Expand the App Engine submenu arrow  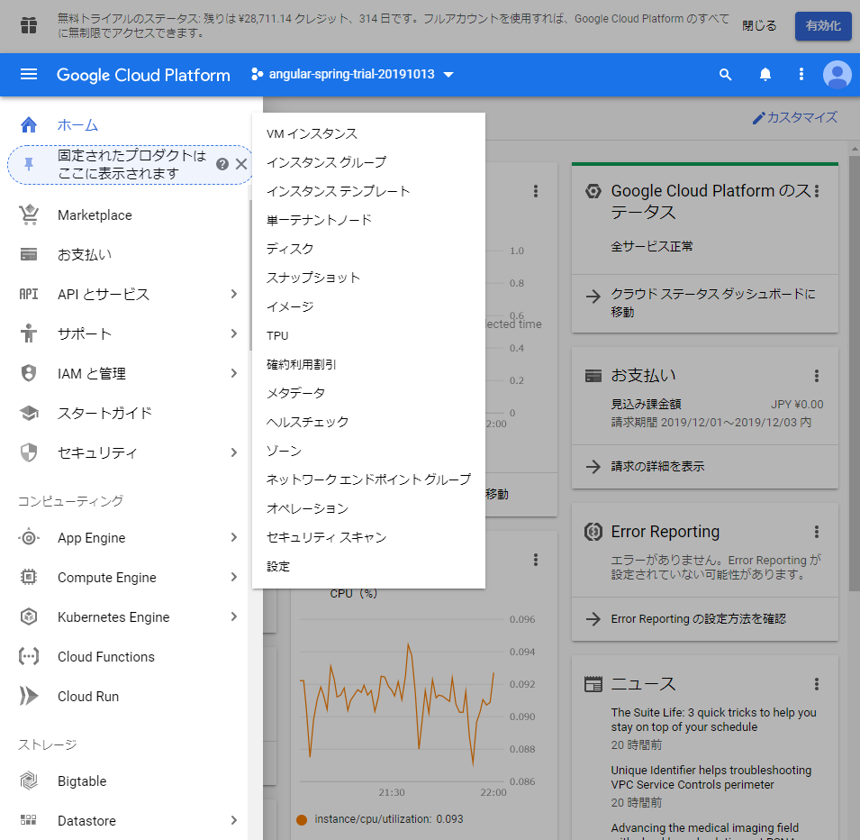click(x=233, y=537)
